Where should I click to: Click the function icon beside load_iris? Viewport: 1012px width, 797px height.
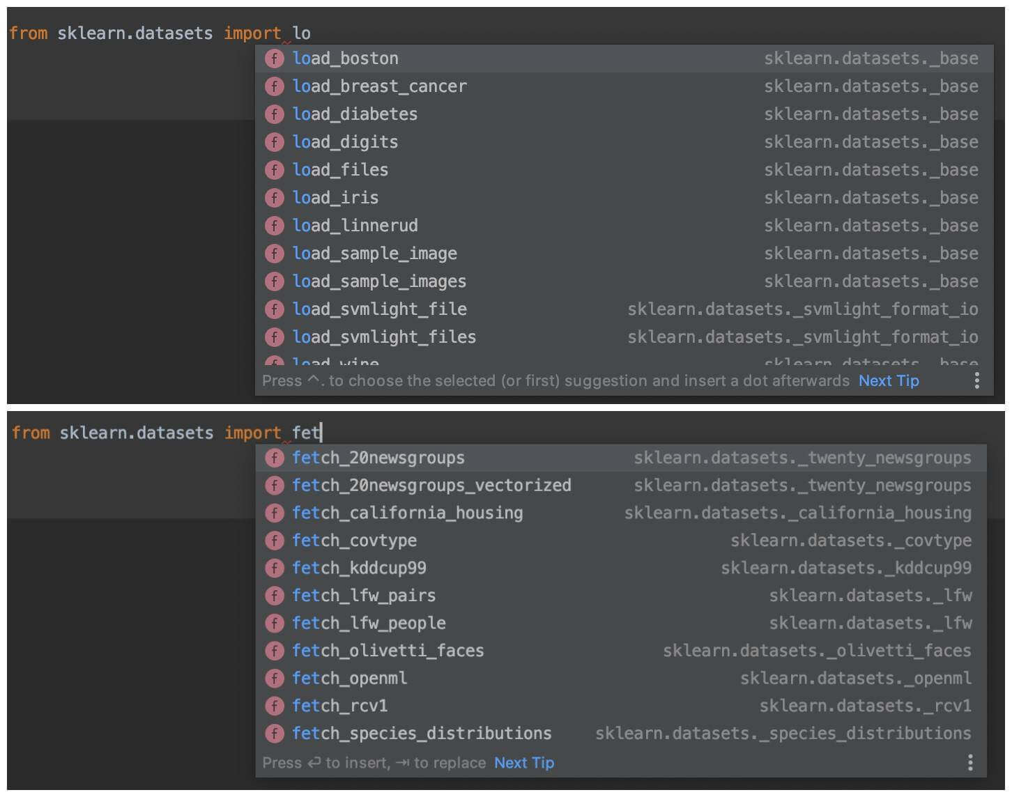tap(275, 197)
